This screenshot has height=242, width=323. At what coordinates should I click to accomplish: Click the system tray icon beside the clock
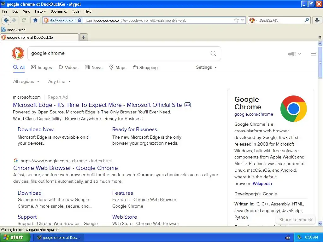[300, 238]
